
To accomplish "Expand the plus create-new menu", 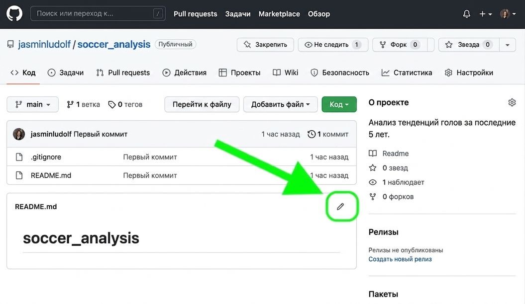I will point(485,14).
